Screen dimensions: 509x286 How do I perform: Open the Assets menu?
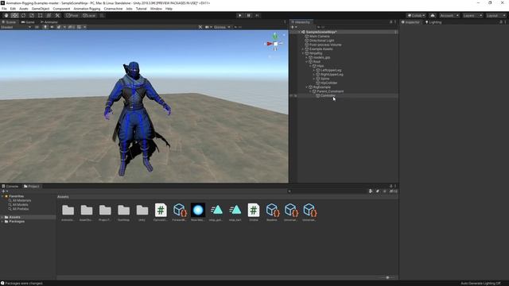point(24,9)
